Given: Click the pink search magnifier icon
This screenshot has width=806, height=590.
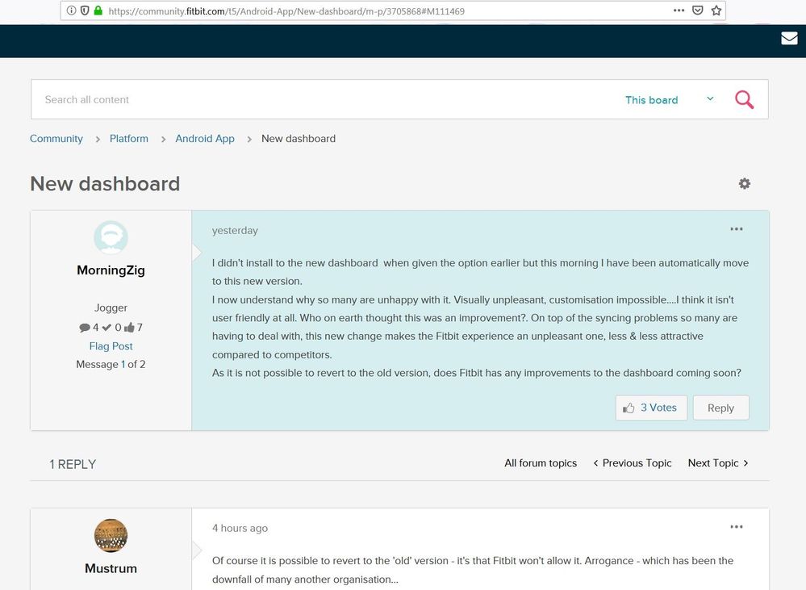Looking at the screenshot, I should 744,99.
